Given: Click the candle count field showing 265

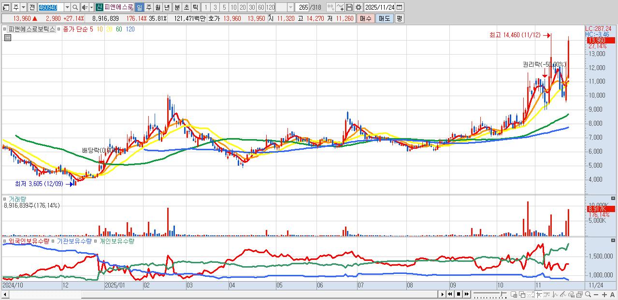Looking at the screenshot, I should pos(303,7).
